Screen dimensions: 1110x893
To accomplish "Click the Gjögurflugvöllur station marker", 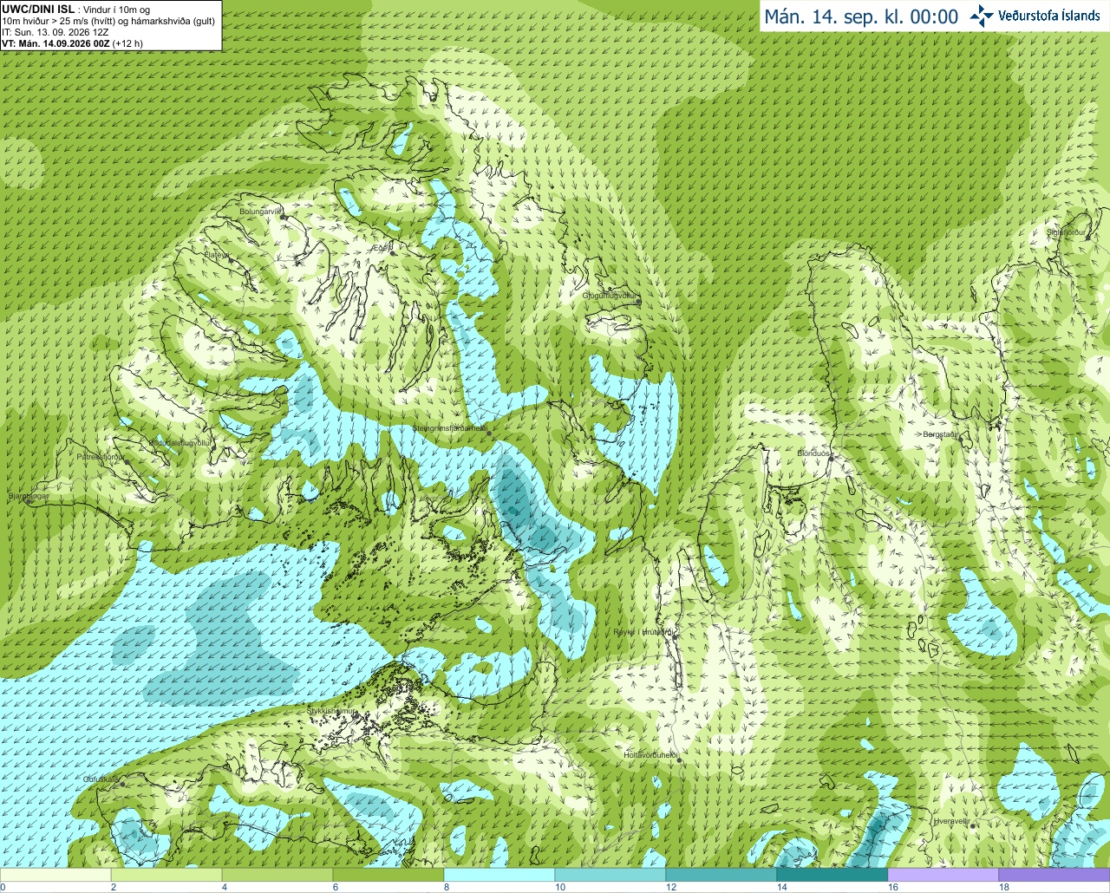I will click(x=639, y=302).
